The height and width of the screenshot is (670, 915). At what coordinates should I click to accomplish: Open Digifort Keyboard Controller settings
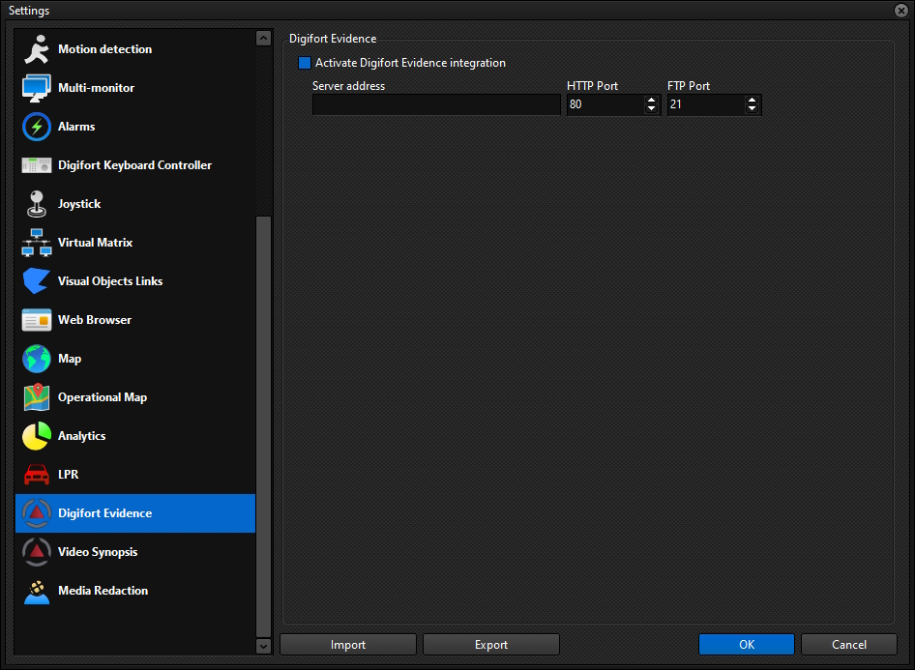coord(135,165)
